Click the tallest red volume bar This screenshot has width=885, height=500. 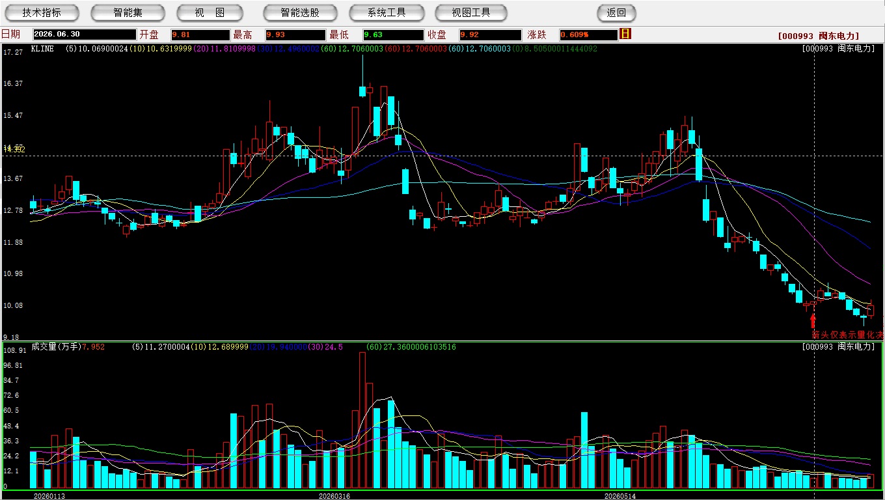362,421
